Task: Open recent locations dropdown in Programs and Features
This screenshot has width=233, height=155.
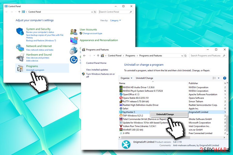Action: pos(94,56)
